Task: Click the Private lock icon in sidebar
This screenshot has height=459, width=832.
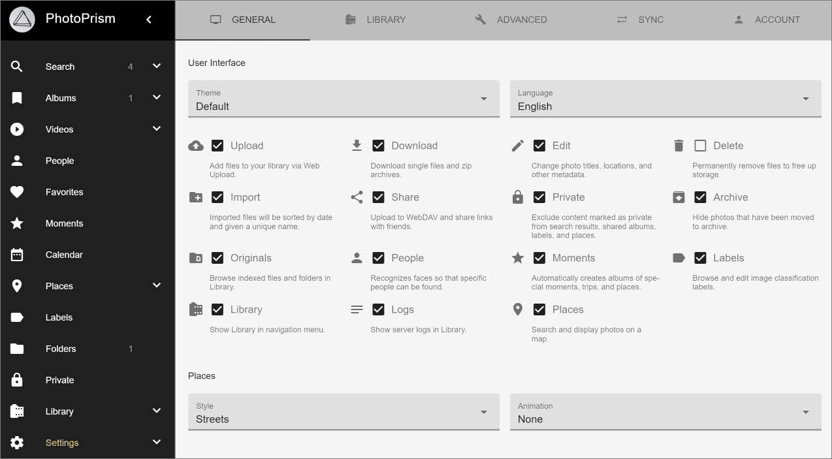Action: click(16, 379)
